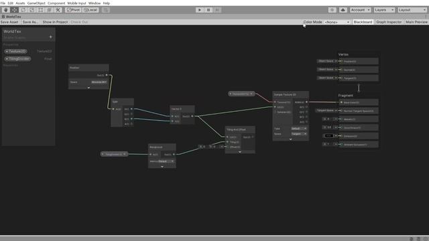Toggle the Graph Inspector panel visibility
The image size is (429, 241).
pos(389,22)
